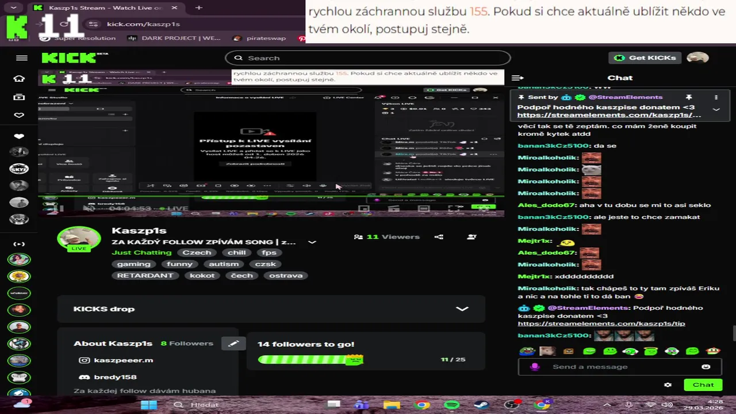
Task: Click the @StreamElements mention in pinned message
Action: [626, 97]
